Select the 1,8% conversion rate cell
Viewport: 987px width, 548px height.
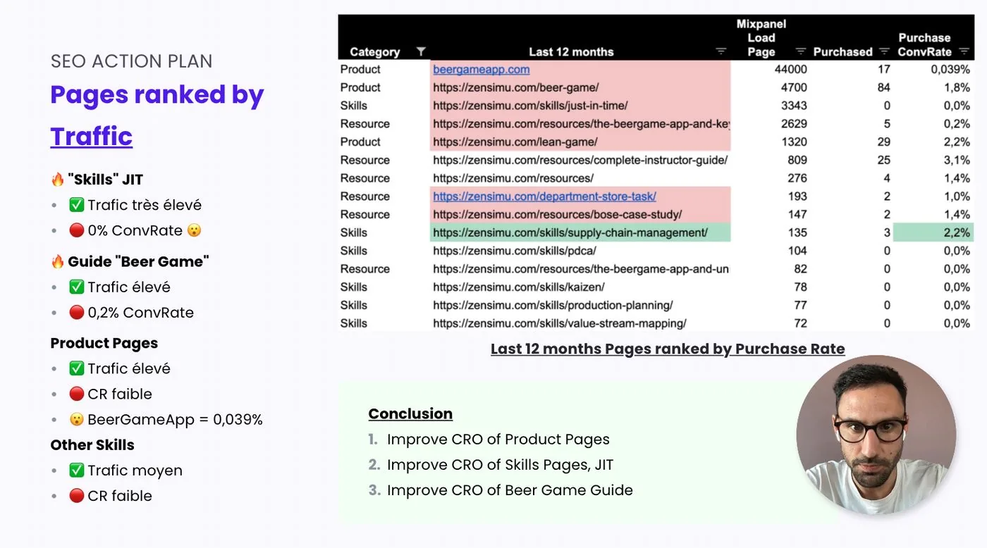pyautogui.click(x=957, y=87)
